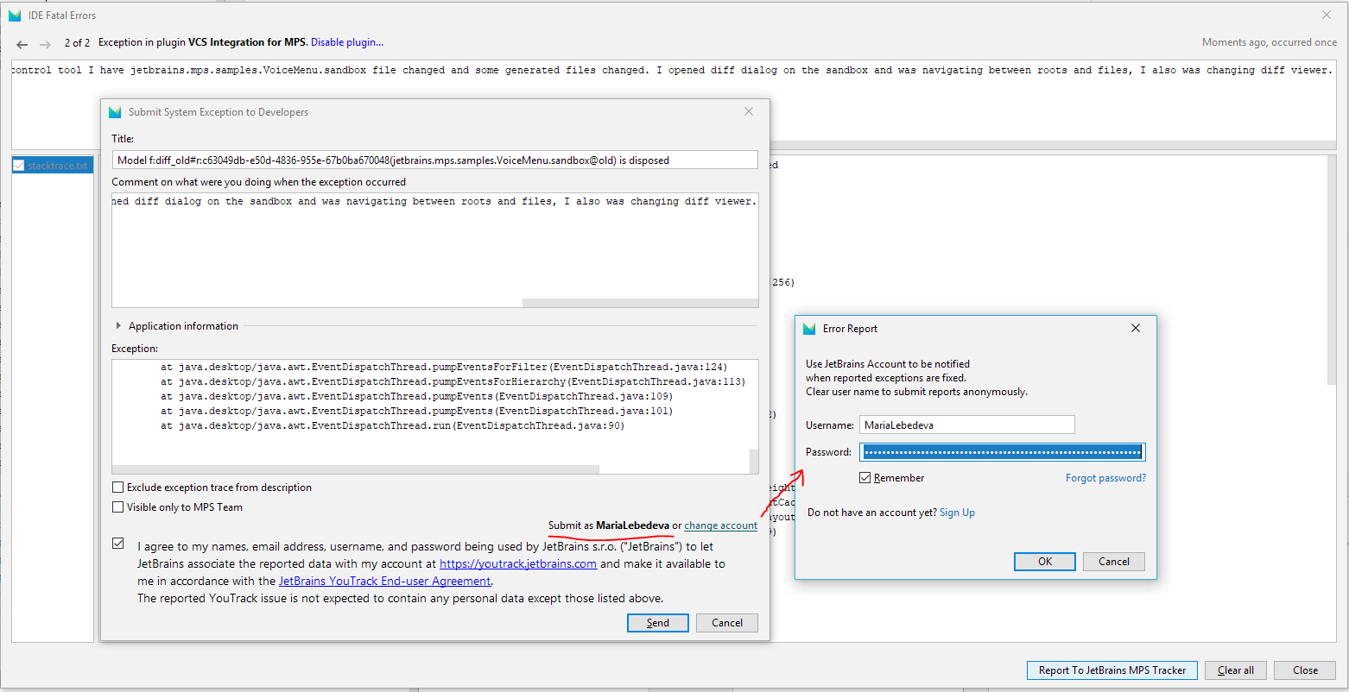Close the Submit System Exception dialog
Image resolution: width=1349 pixels, height=692 pixels.
(749, 111)
